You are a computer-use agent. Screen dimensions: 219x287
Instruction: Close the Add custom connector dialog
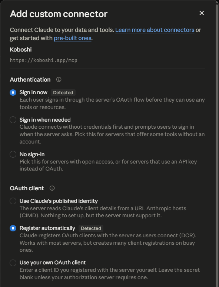tap(202, 13)
